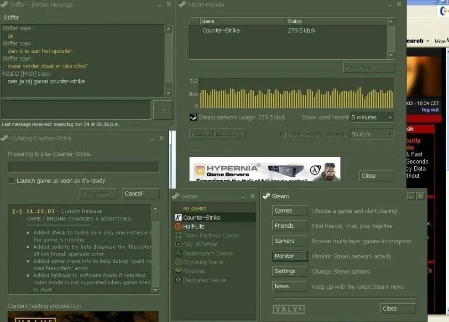
Task: Click the Ricochet disc icon
Action: click(178, 271)
